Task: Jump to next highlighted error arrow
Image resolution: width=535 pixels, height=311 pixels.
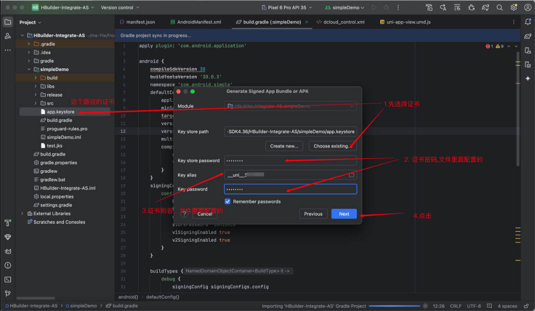Action: (517, 46)
